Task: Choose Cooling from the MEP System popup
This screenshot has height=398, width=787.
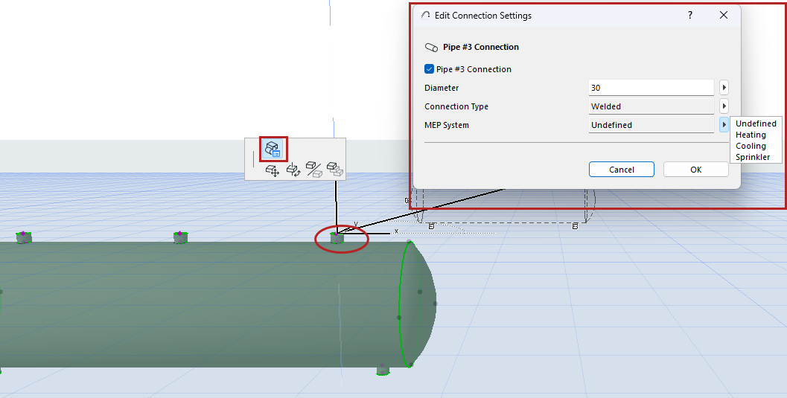Action: click(x=751, y=146)
